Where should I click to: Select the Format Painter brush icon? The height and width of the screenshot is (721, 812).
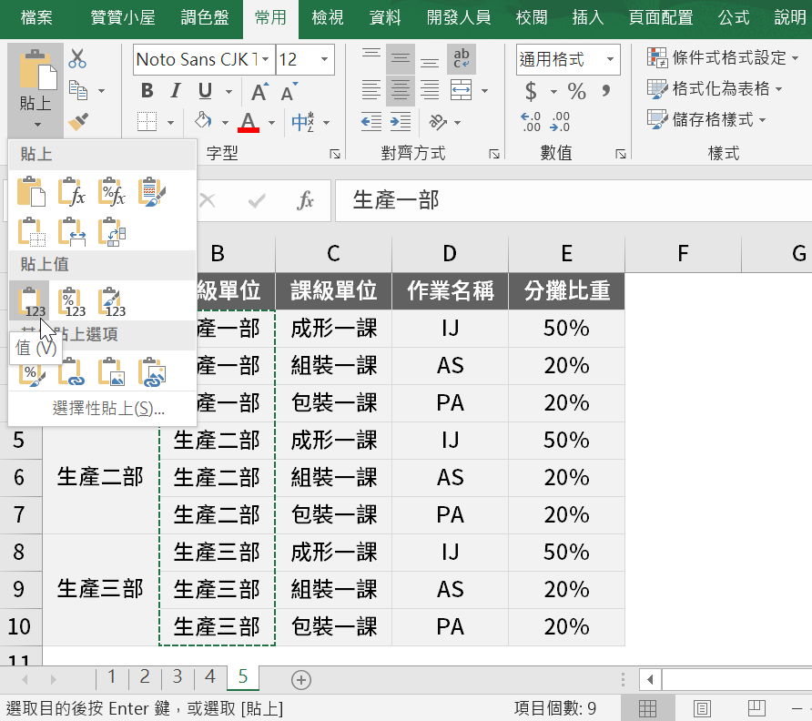78,122
